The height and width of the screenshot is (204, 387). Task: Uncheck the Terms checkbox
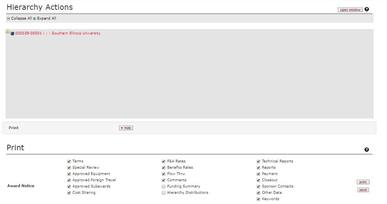[69, 161]
